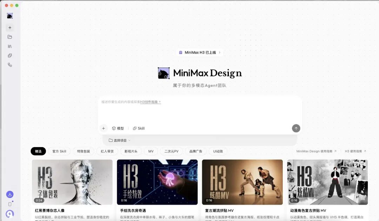Viewport: 379px width, 221px height.
Task: Select the 特效包装 category tab
Action: [x=84, y=151]
